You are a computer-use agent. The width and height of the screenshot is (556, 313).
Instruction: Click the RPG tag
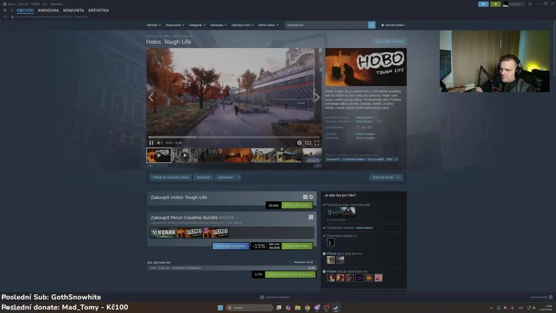point(389,160)
